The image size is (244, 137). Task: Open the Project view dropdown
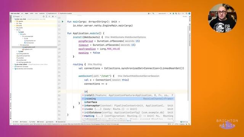tap(18, 16)
